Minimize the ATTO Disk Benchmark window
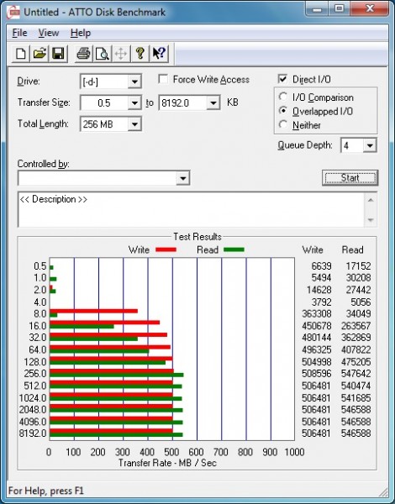The height and width of the screenshot is (504, 395). 317,9
